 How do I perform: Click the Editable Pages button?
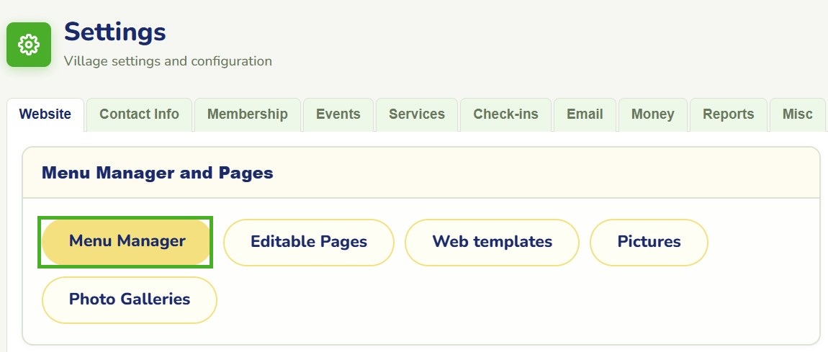[308, 243]
